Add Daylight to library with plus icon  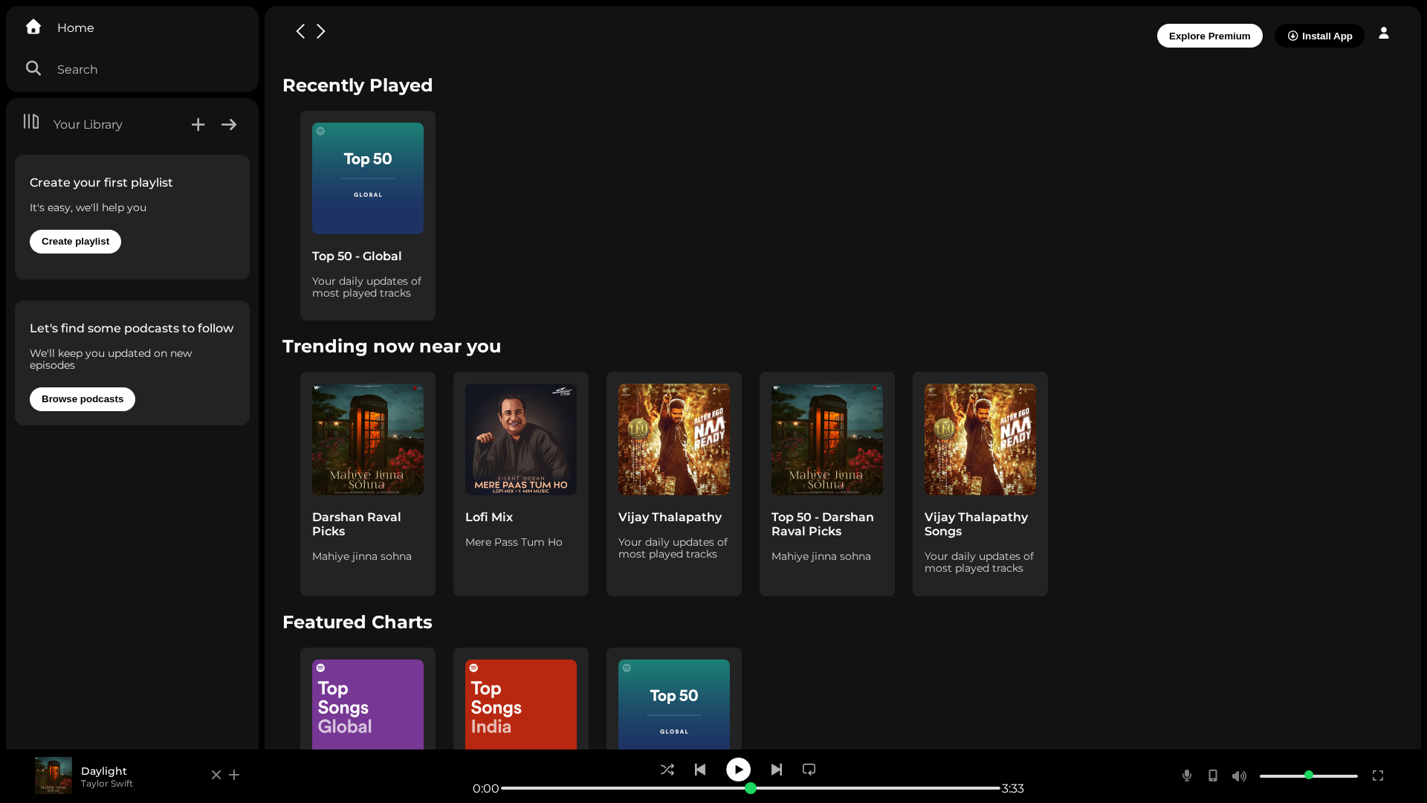click(x=234, y=775)
